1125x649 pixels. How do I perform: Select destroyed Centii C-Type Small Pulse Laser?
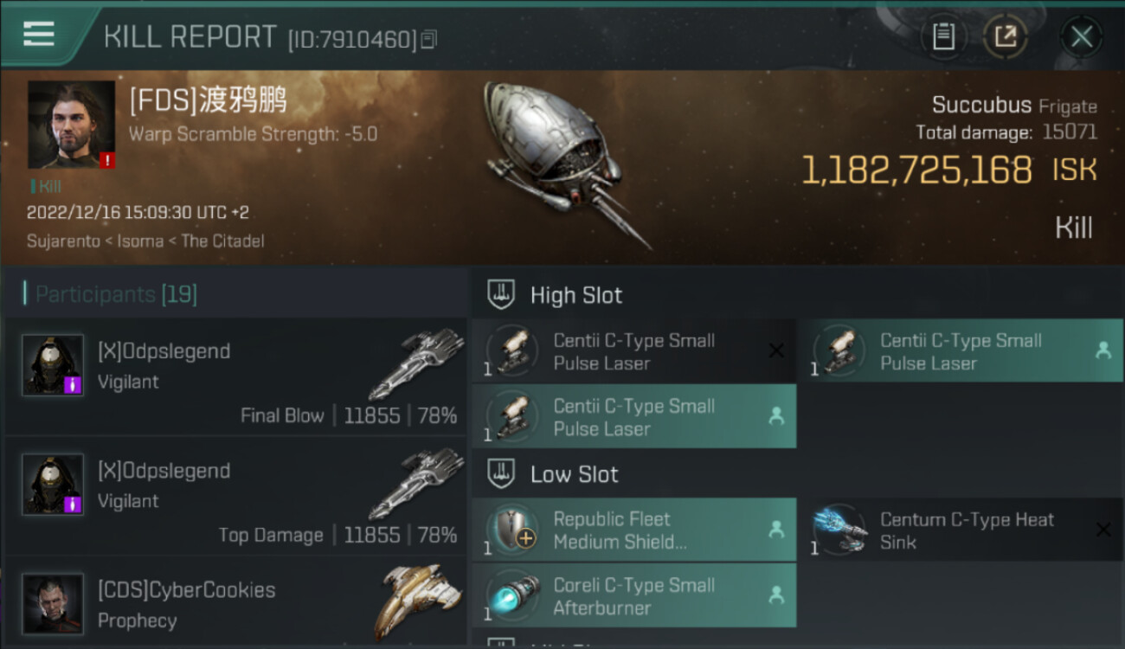[633, 351]
